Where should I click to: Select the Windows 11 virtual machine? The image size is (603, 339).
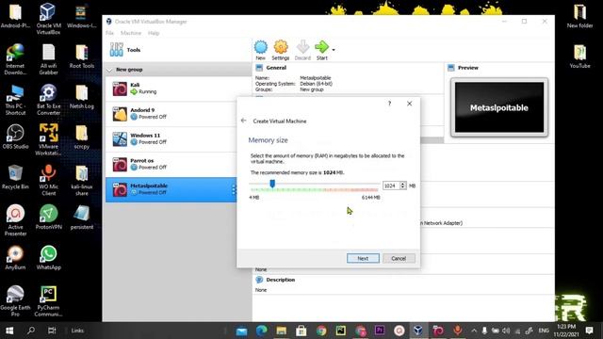171,139
